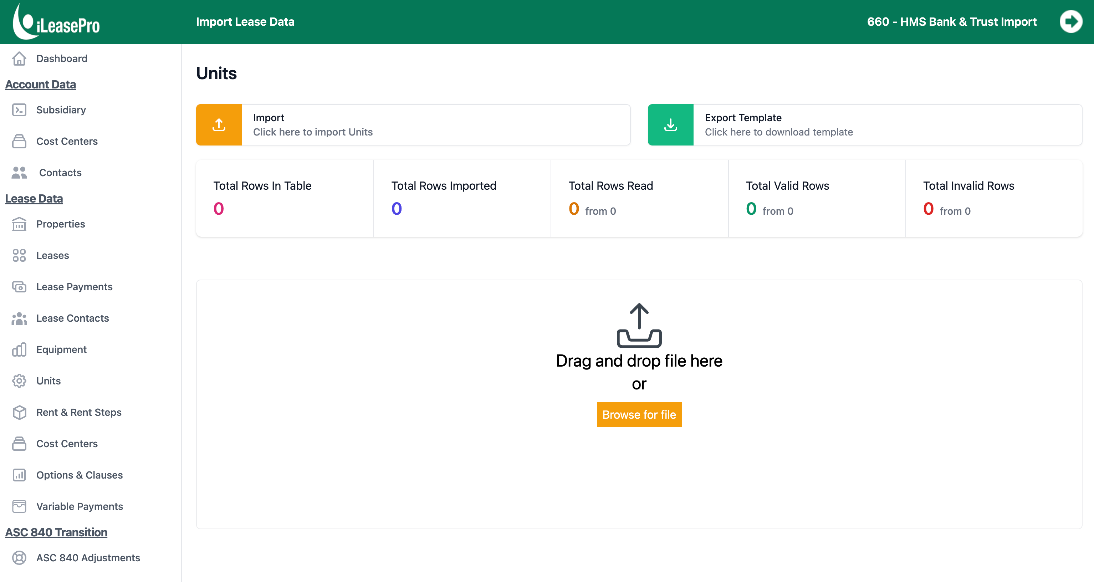Image resolution: width=1094 pixels, height=582 pixels.
Task: Click 'Click here to download template'
Action: [x=779, y=133]
